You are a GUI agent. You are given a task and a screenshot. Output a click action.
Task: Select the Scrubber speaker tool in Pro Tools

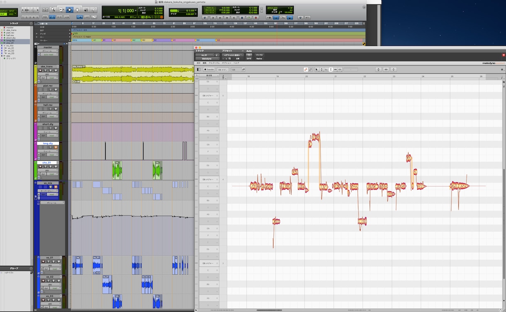[x=85, y=10]
